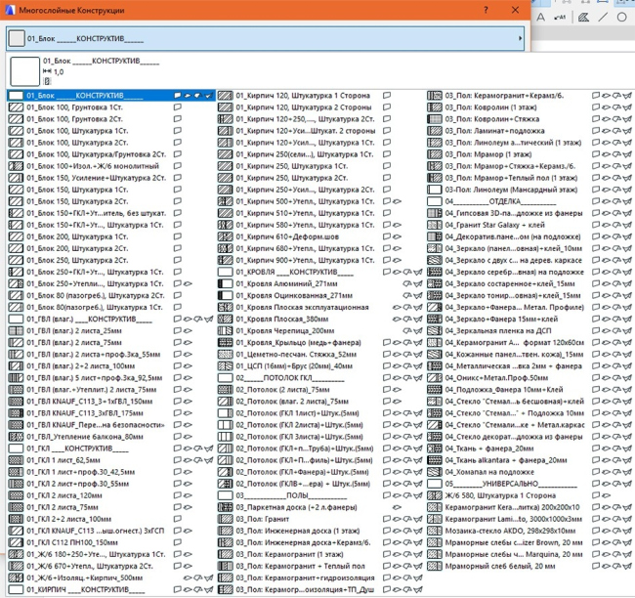Click the large composite preview thumbnail

point(22,70)
